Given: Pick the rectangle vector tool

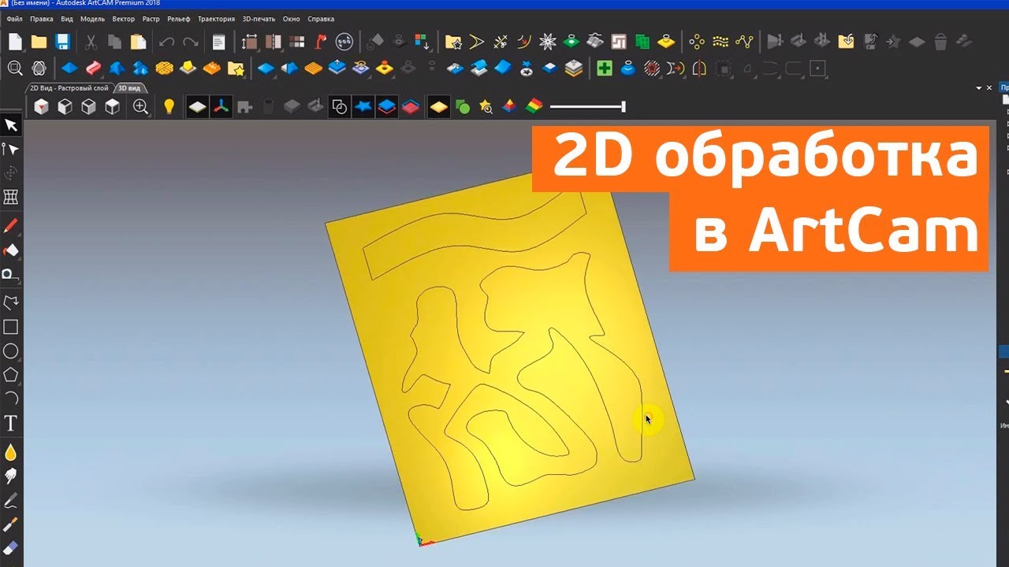Looking at the screenshot, I should point(11,327).
